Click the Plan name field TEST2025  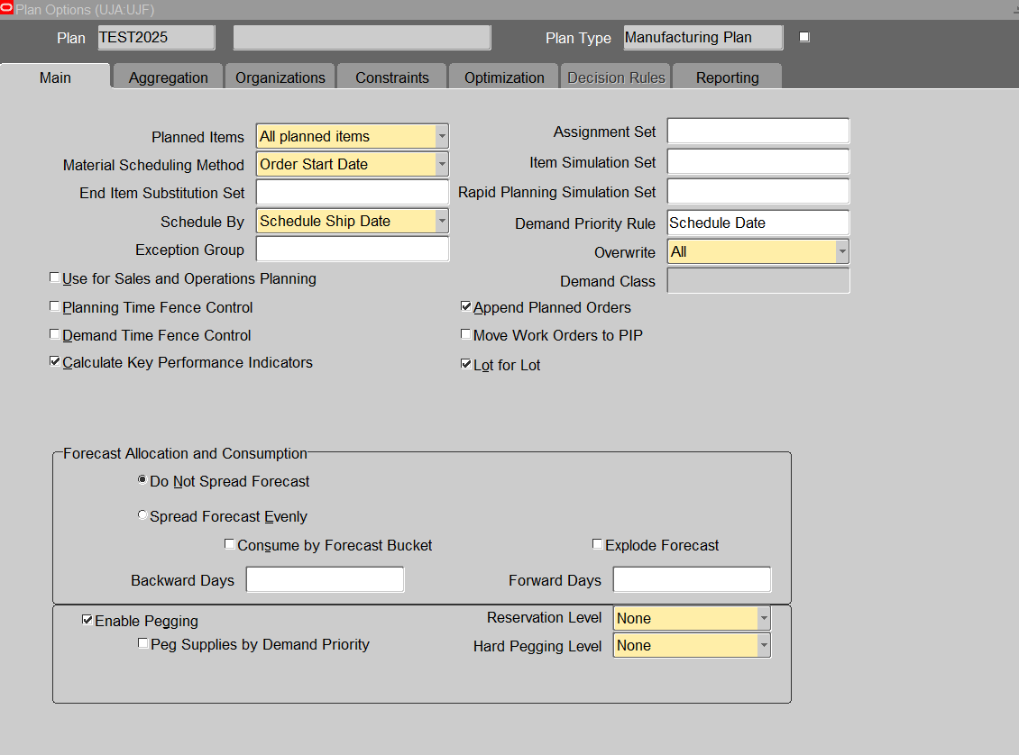[157, 38]
